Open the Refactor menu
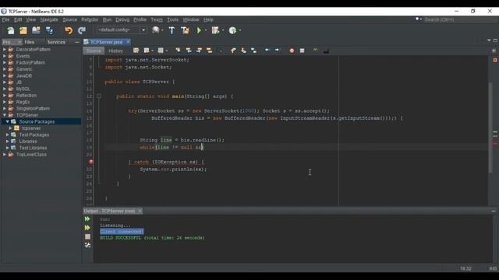 [90, 19]
